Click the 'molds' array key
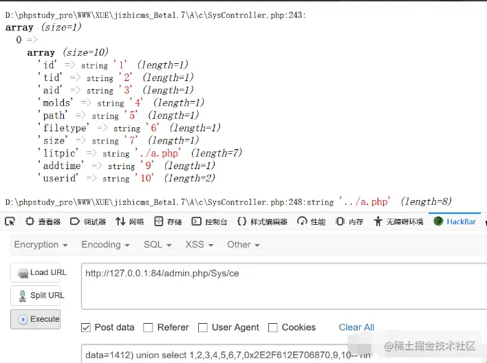487x363 pixels. tap(55, 102)
